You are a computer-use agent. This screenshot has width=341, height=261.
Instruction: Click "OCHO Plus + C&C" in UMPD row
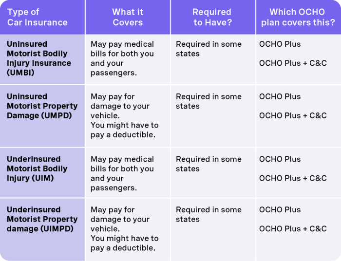point(293,115)
